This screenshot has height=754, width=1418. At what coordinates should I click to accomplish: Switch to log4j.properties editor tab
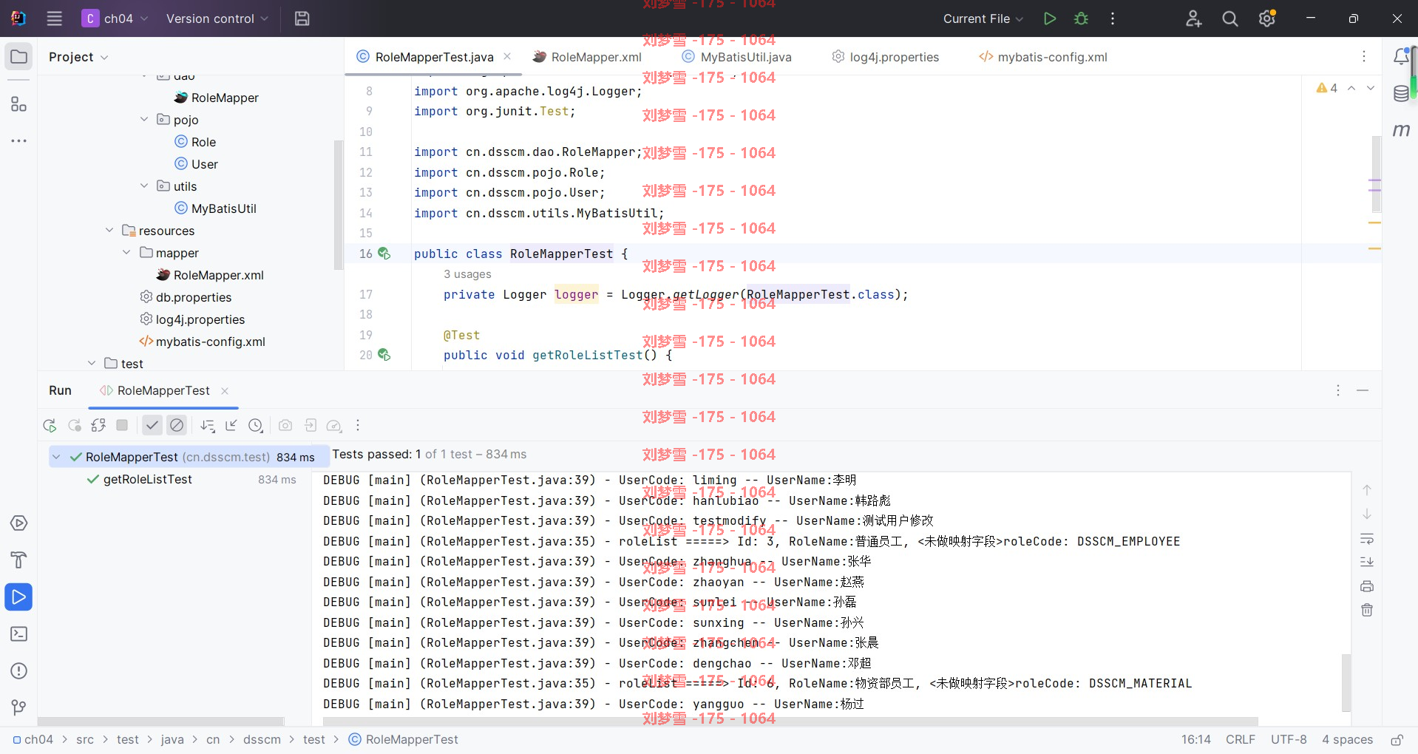(886, 57)
